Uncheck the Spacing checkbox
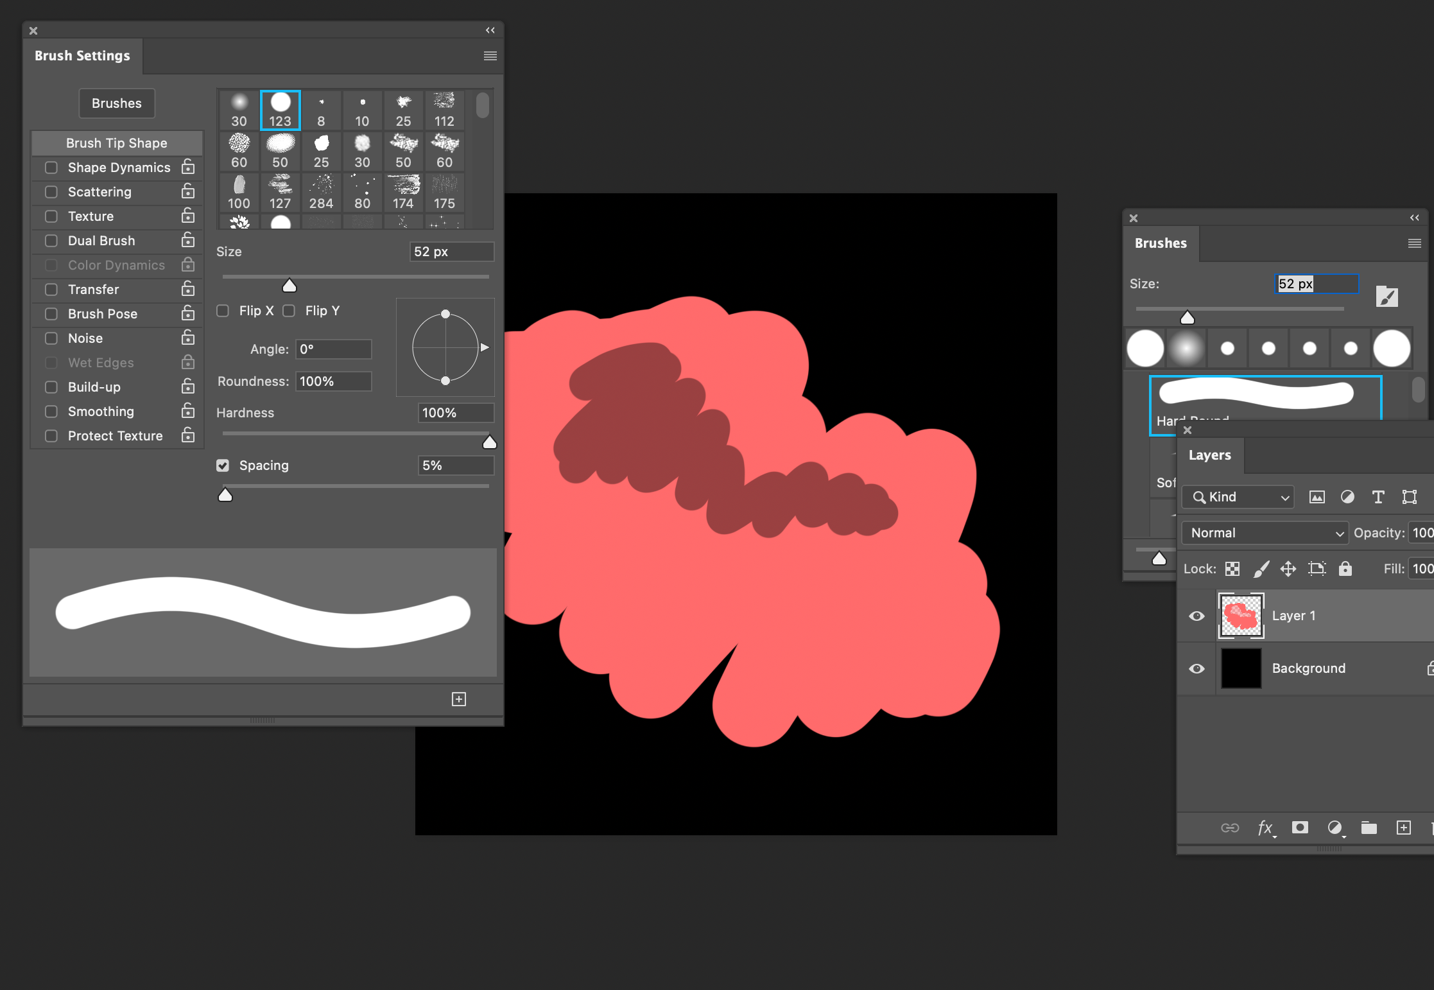The height and width of the screenshot is (990, 1434). tap(223, 465)
